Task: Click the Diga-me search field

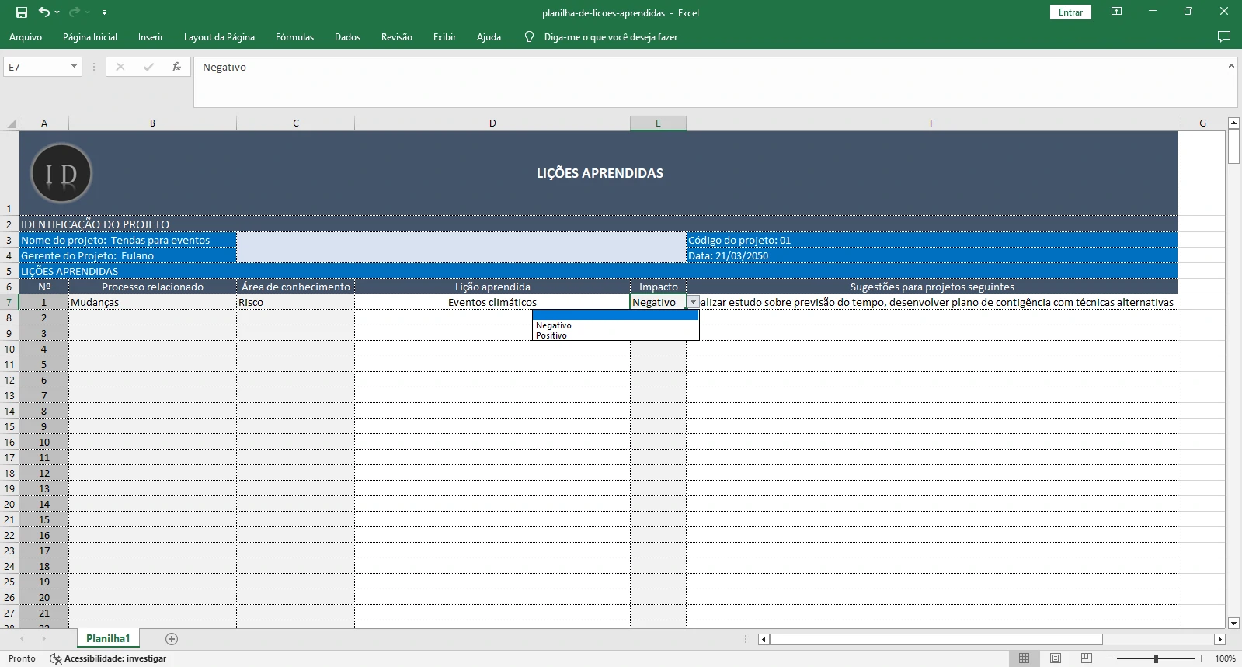Action: click(611, 37)
